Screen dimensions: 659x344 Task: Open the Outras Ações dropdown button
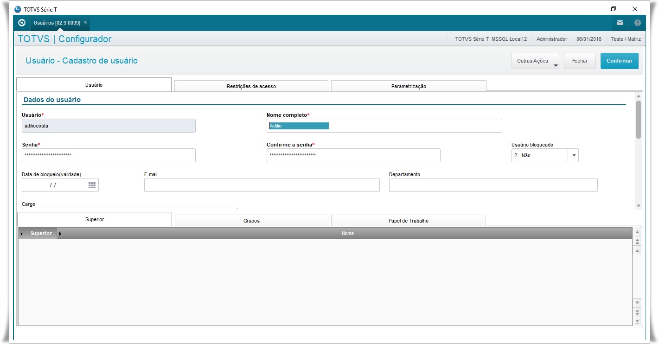535,61
